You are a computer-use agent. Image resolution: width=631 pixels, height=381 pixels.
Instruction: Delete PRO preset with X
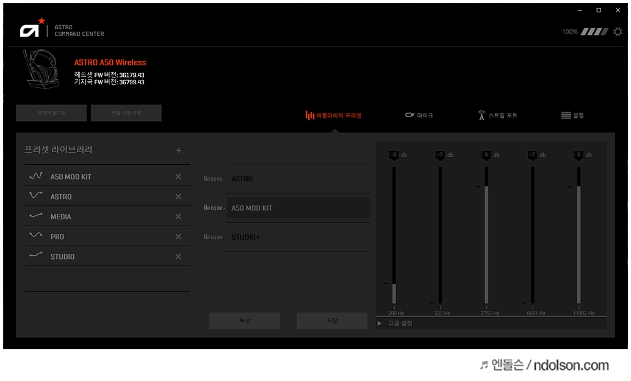coord(178,236)
